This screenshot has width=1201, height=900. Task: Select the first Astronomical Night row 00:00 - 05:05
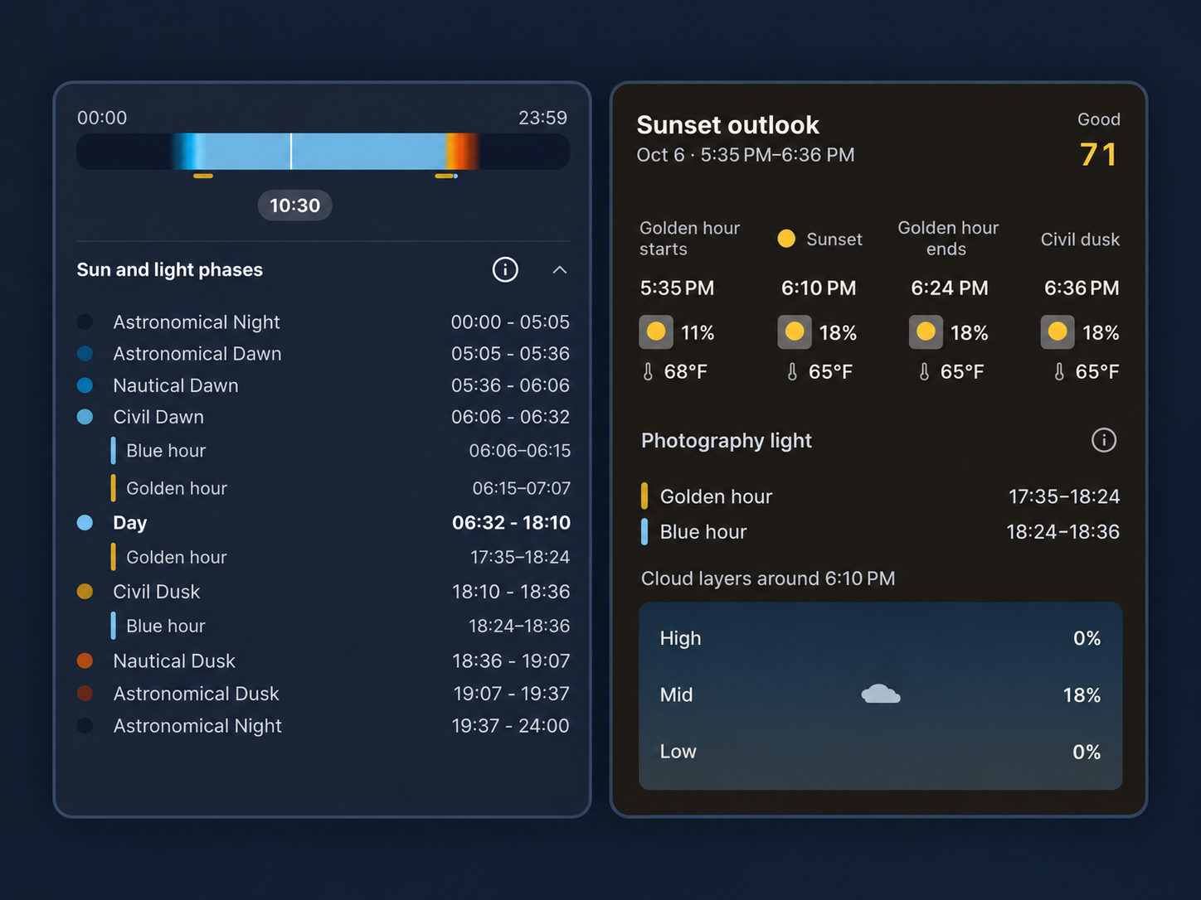323,322
